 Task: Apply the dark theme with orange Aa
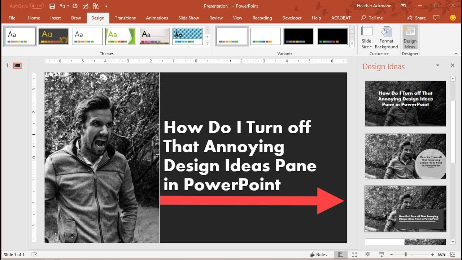[x=54, y=36]
